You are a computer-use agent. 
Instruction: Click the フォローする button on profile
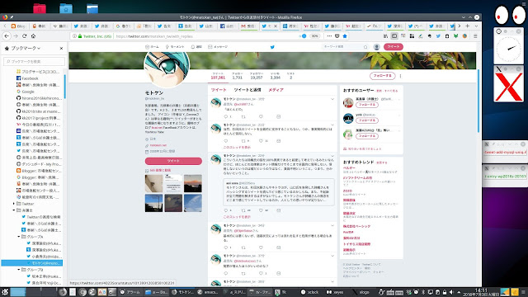(x=382, y=76)
